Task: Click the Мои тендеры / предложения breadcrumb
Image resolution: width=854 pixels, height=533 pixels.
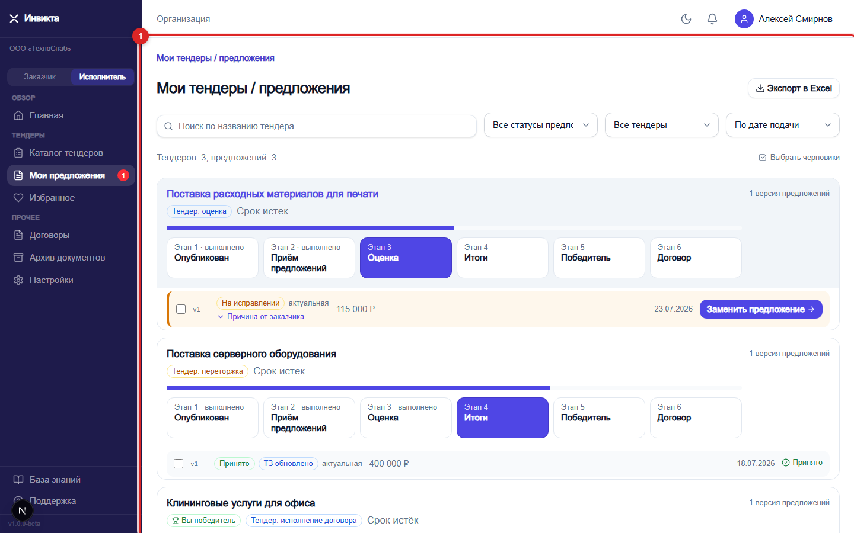Action: [x=215, y=58]
